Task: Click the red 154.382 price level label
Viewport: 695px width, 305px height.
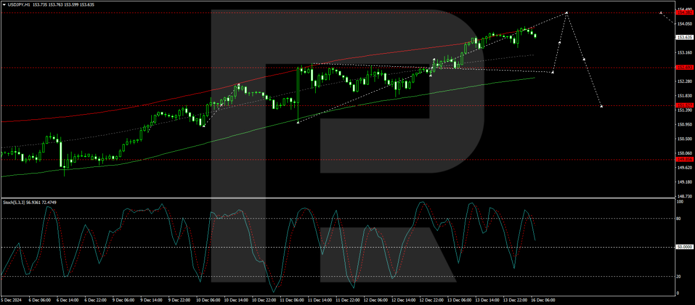Action: coord(684,13)
